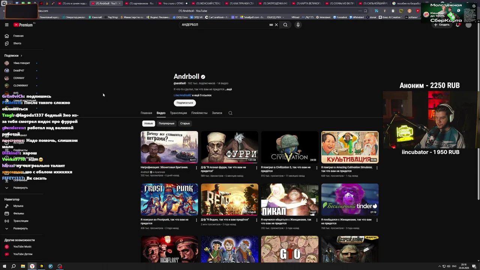The width and height of the screenshot is (480, 270).
Task: Open Windows taskbar search
Action: click(13, 266)
